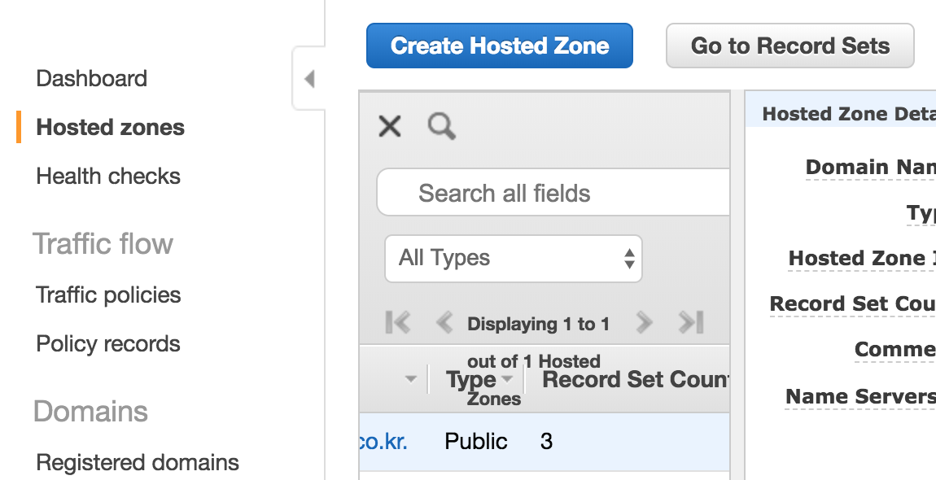Screen dimensions: 936x480
Task: Open the co.kr. hosted zone link
Action: click(x=383, y=442)
